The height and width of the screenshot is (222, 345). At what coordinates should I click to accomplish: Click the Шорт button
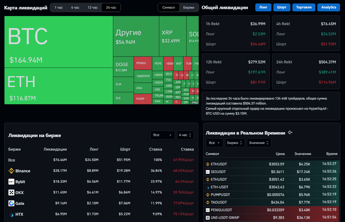pos(281,7)
